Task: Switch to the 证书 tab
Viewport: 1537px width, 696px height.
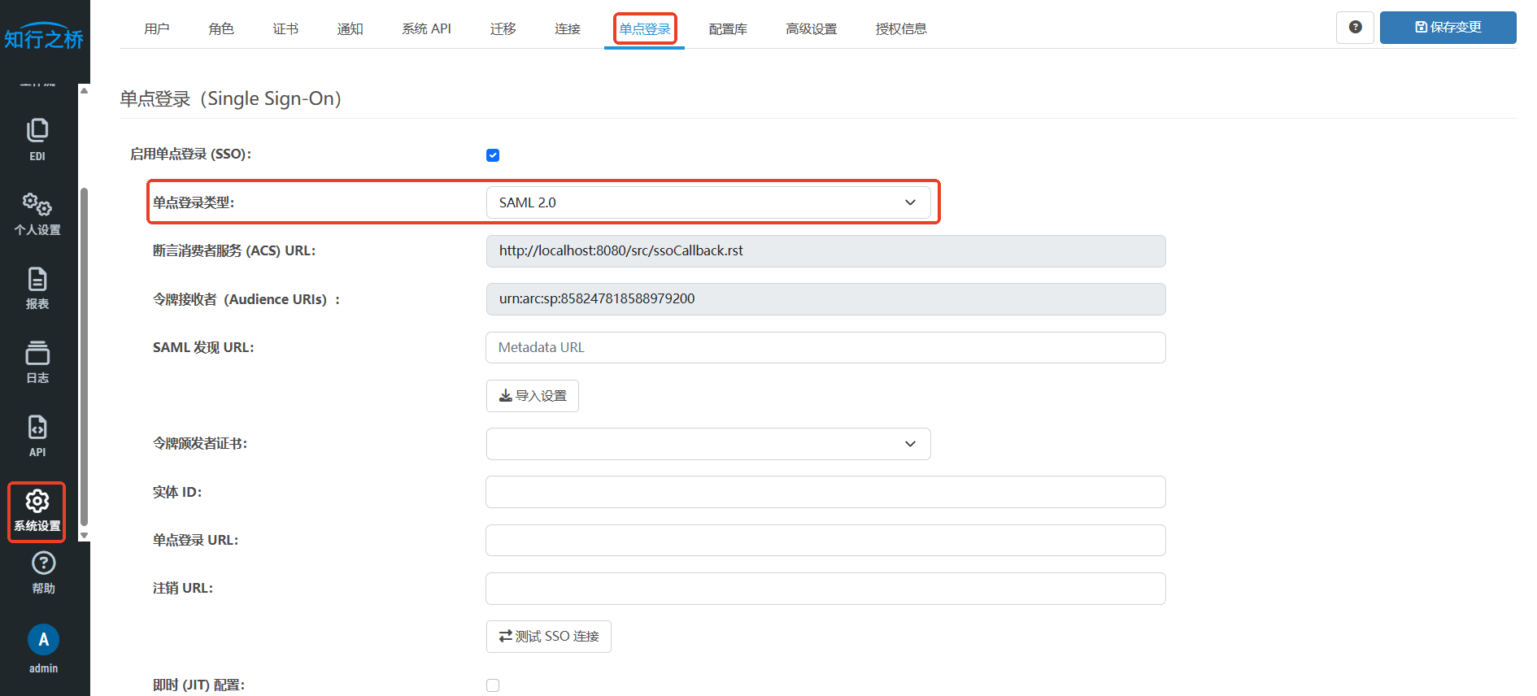Action: click(x=285, y=29)
